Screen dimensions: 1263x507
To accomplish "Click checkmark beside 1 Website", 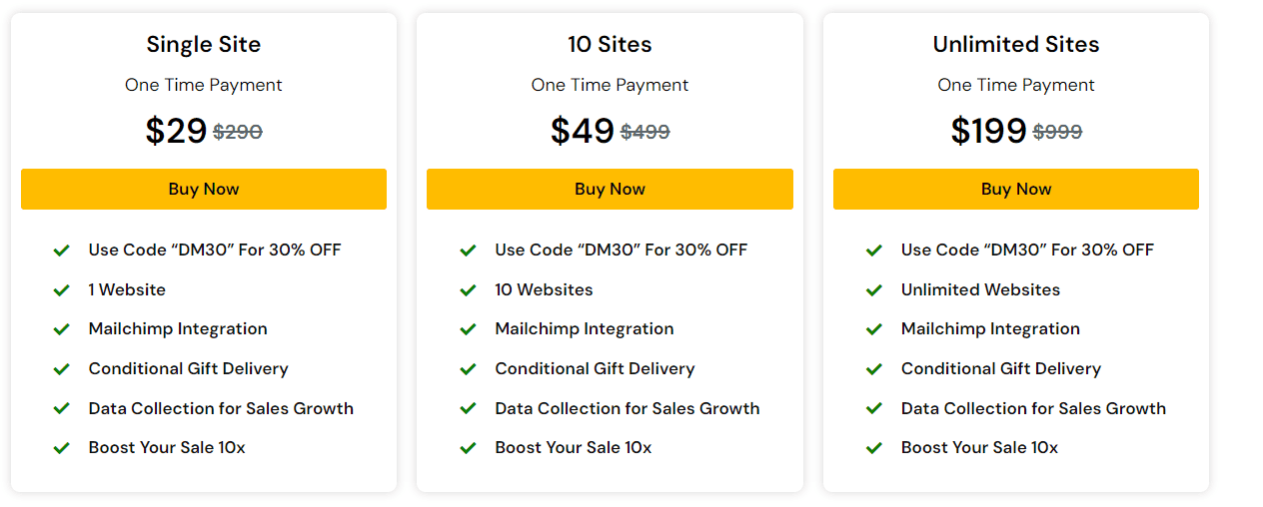I will 62,289.
